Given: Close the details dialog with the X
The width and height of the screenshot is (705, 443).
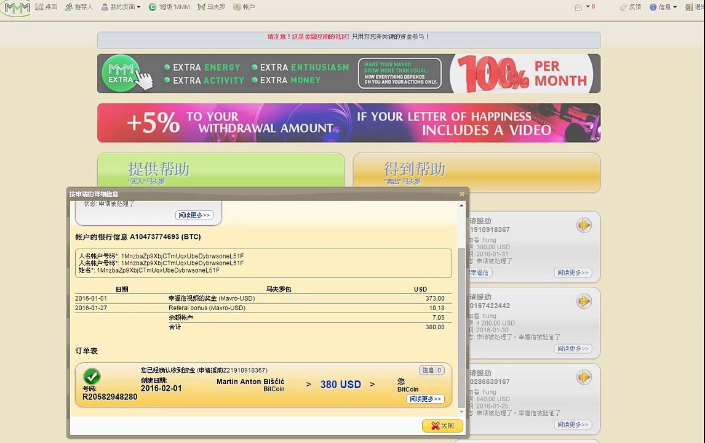Looking at the screenshot, I should pos(462,194).
